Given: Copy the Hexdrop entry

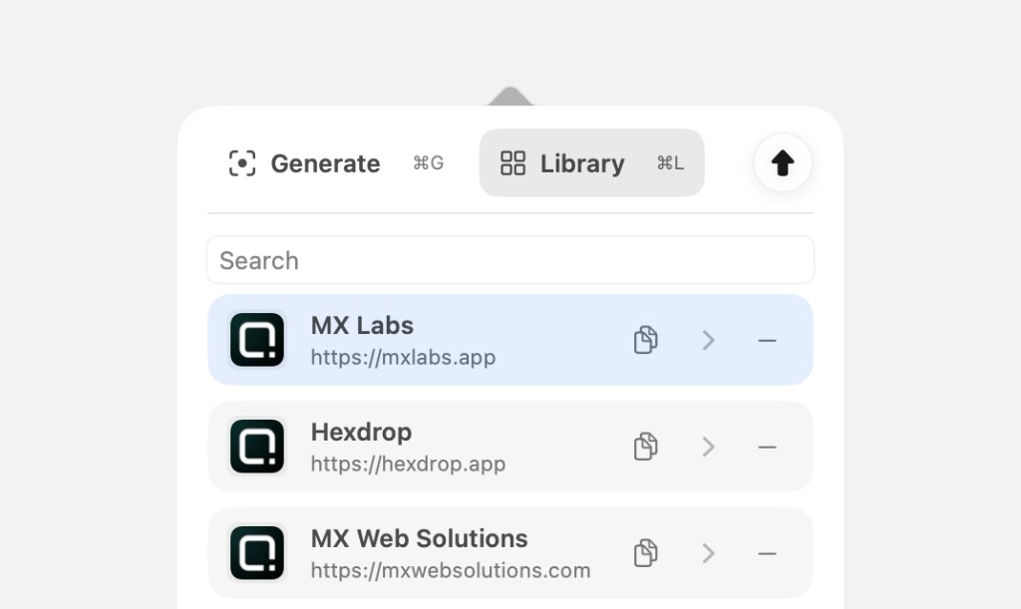Looking at the screenshot, I should pyautogui.click(x=645, y=447).
